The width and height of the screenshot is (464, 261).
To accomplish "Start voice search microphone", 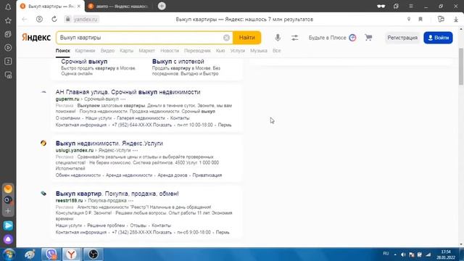I will pyautogui.click(x=278, y=38).
